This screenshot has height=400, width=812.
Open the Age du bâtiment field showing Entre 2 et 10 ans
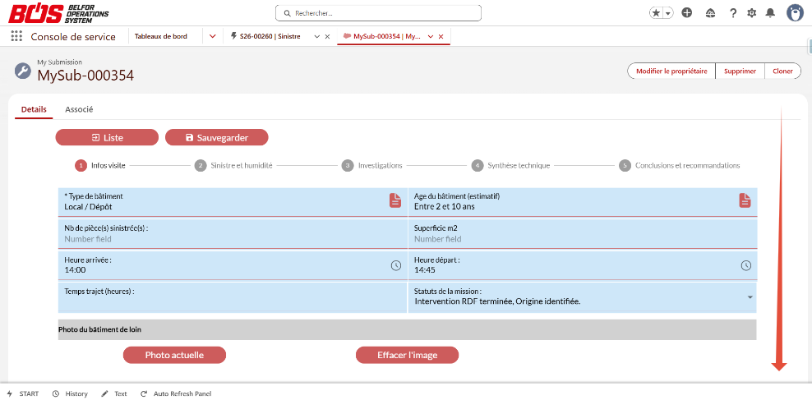click(x=583, y=202)
